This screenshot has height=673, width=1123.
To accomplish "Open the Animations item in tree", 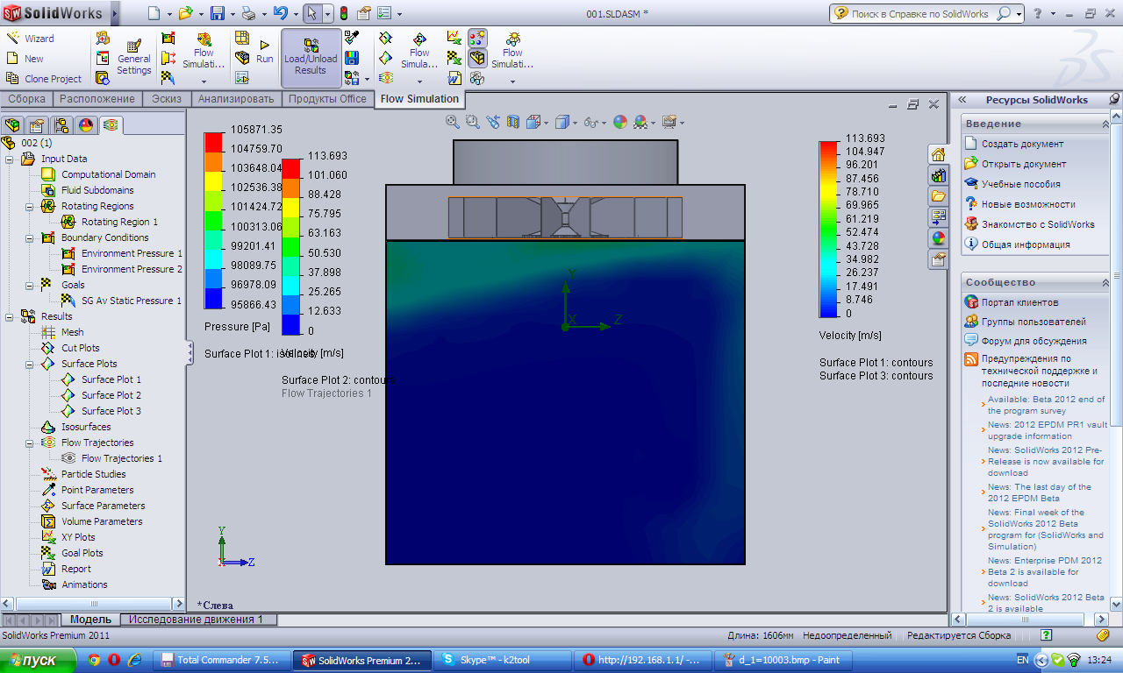I will pyautogui.click(x=84, y=584).
